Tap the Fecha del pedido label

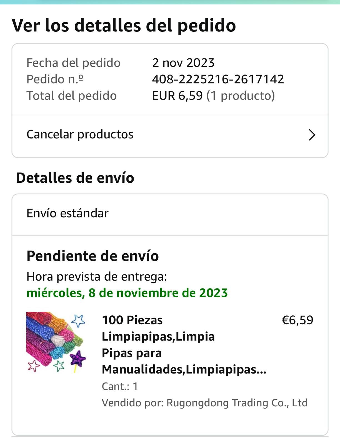73,63
